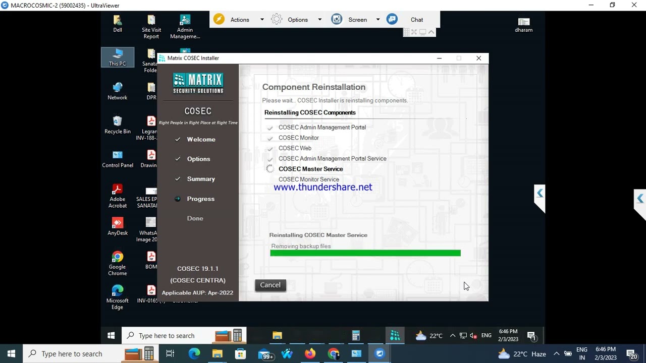Click the local Windows Start button
Image resolution: width=646 pixels, height=363 pixels.
pos(11,354)
